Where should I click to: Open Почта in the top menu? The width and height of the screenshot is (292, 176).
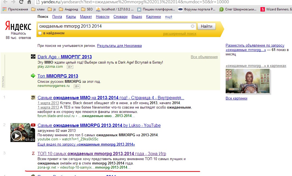pyautogui.click(x=57, y=16)
